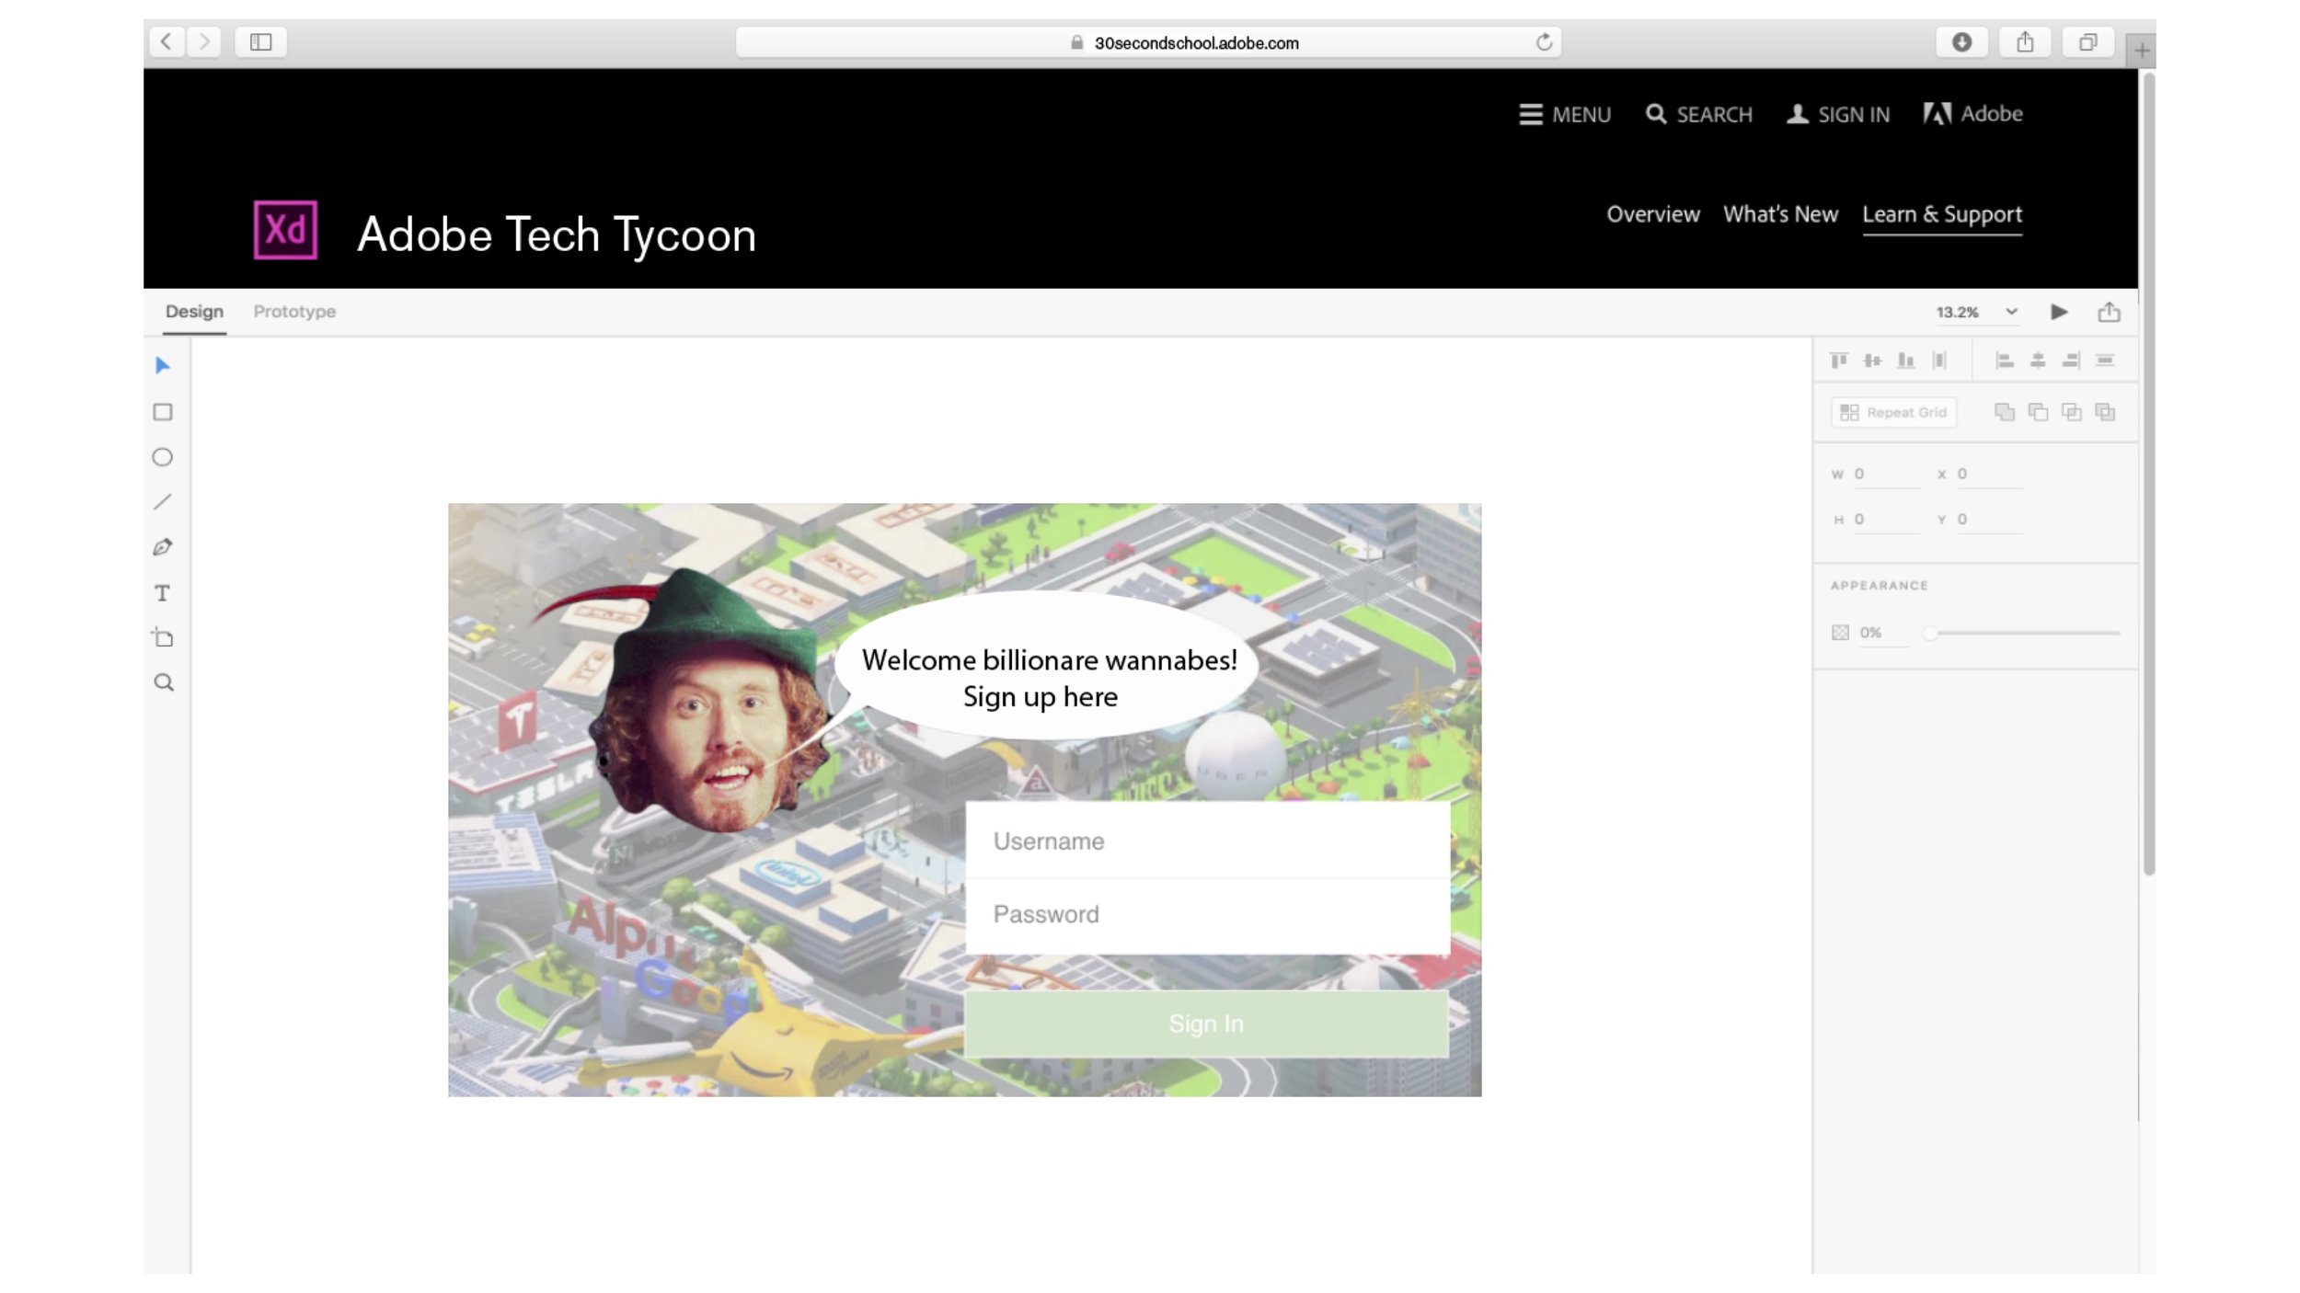Click the green Sign In button
2300x1293 pixels.
click(1205, 1024)
